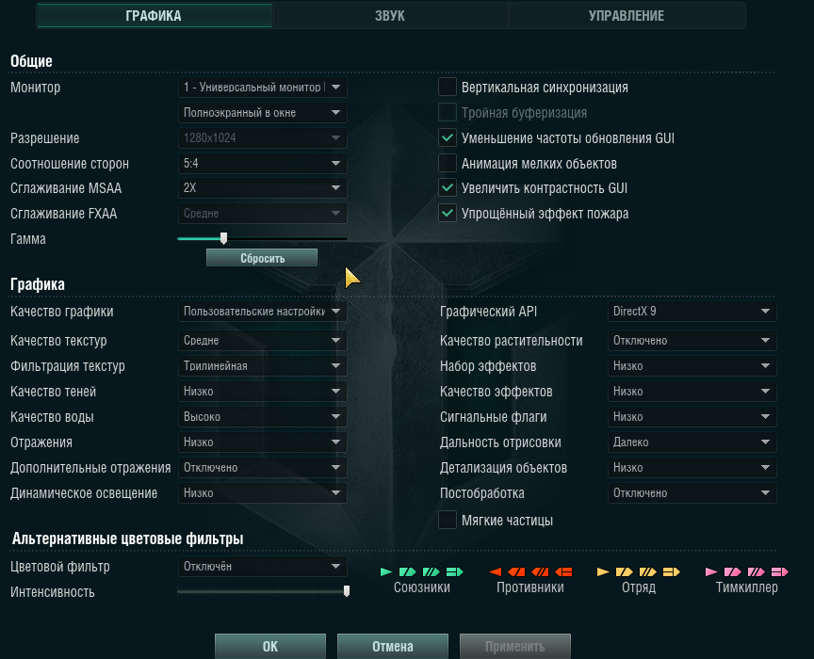Open the Качество воды dropdown
This screenshot has height=659, width=814.
262,417
